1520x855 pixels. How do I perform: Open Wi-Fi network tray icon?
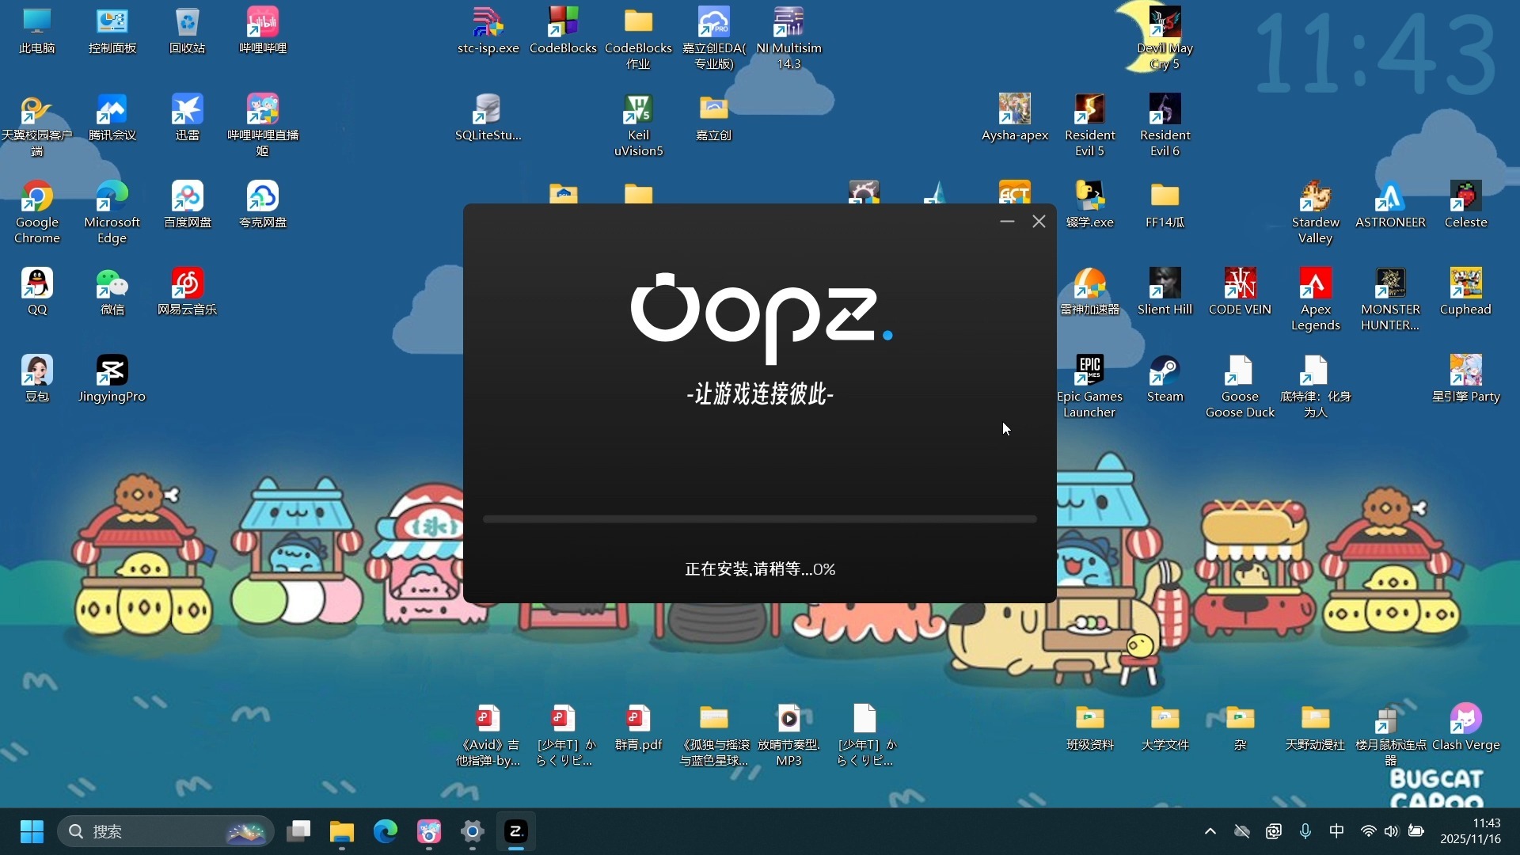[1368, 831]
